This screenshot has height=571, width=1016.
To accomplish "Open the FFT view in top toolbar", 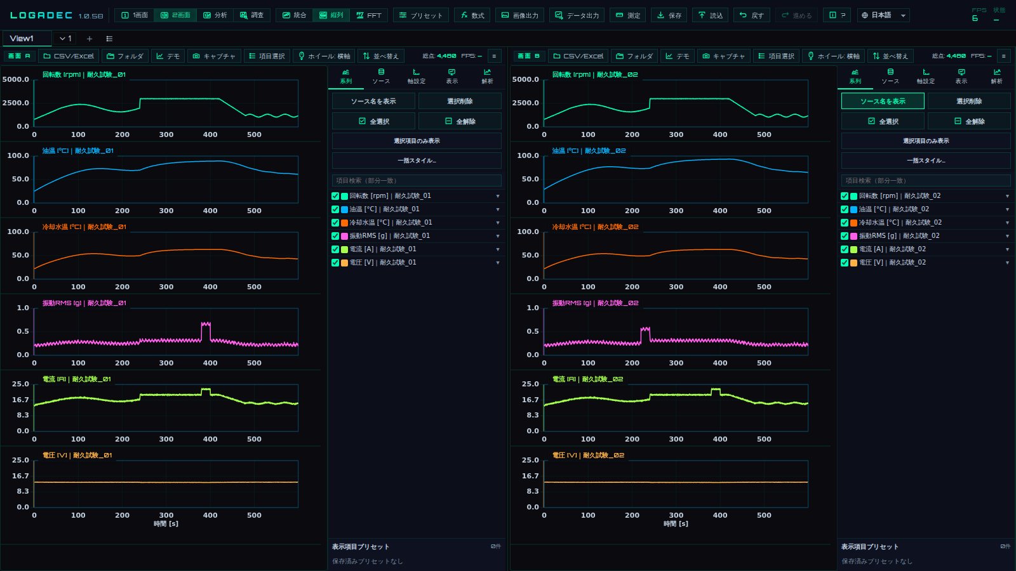I will click(x=369, y=15).
